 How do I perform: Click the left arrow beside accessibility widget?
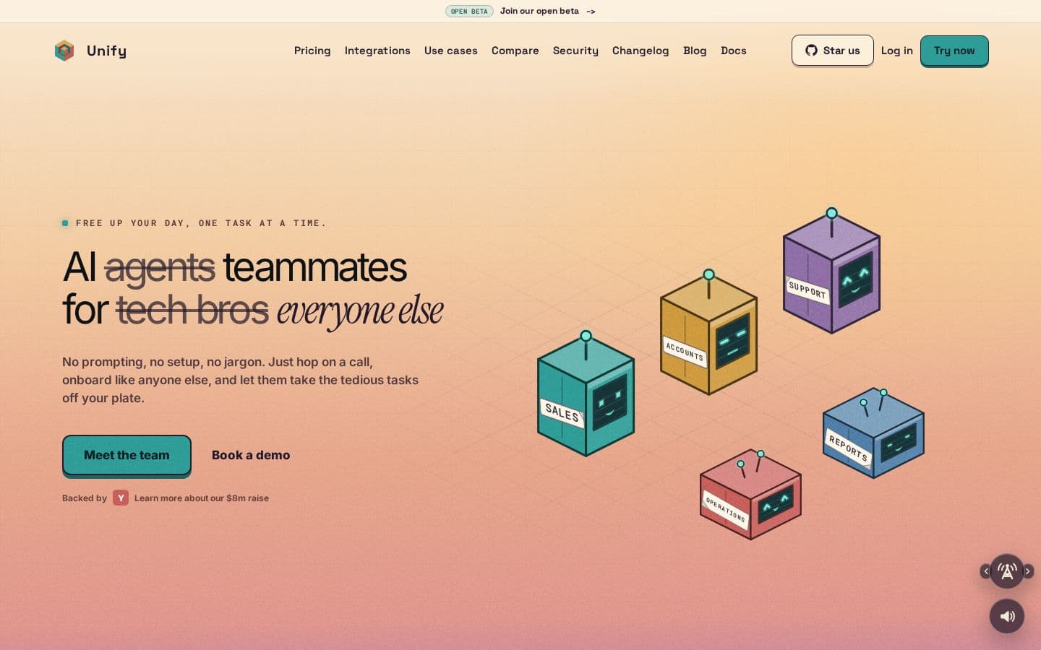(985, 571)
